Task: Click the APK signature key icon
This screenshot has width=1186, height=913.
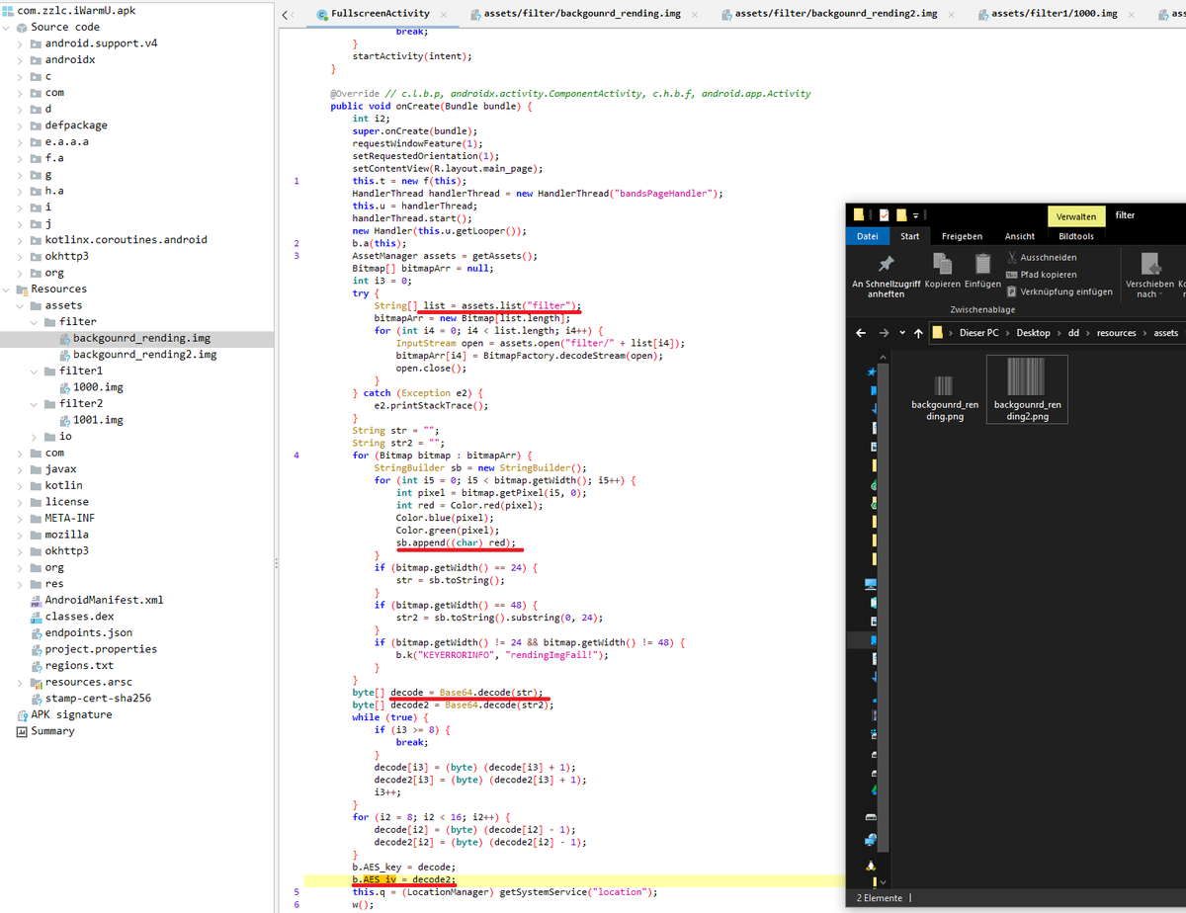Action: click(x=22, y=714)
